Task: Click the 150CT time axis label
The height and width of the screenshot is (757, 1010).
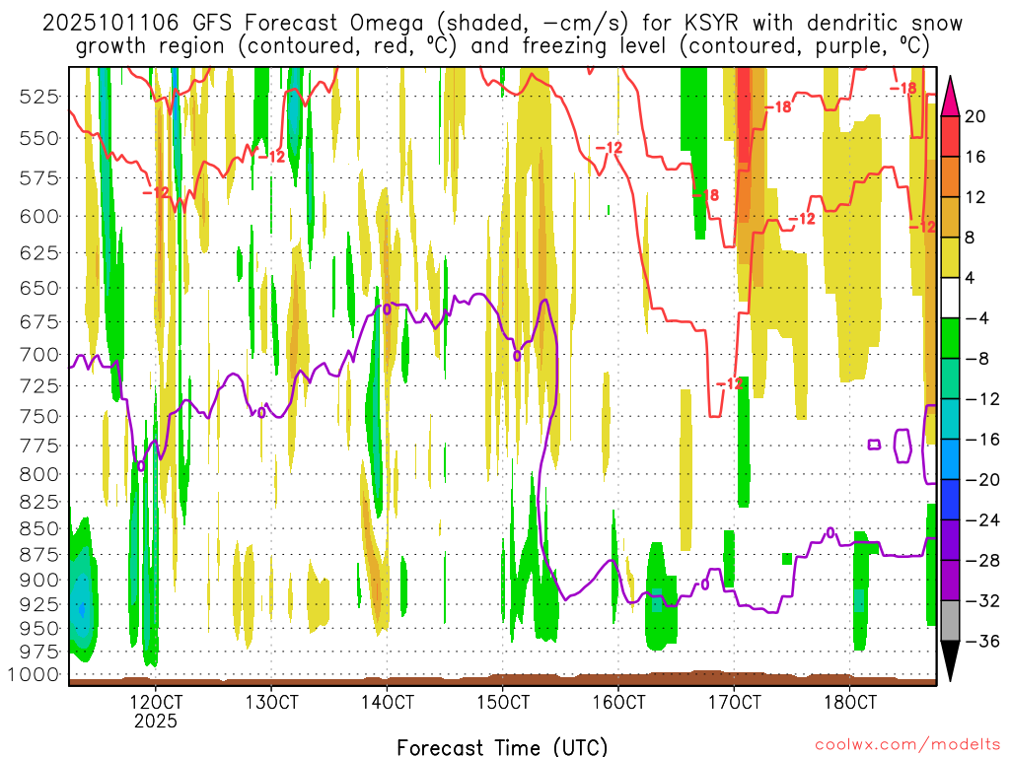Action: point(503,702)
